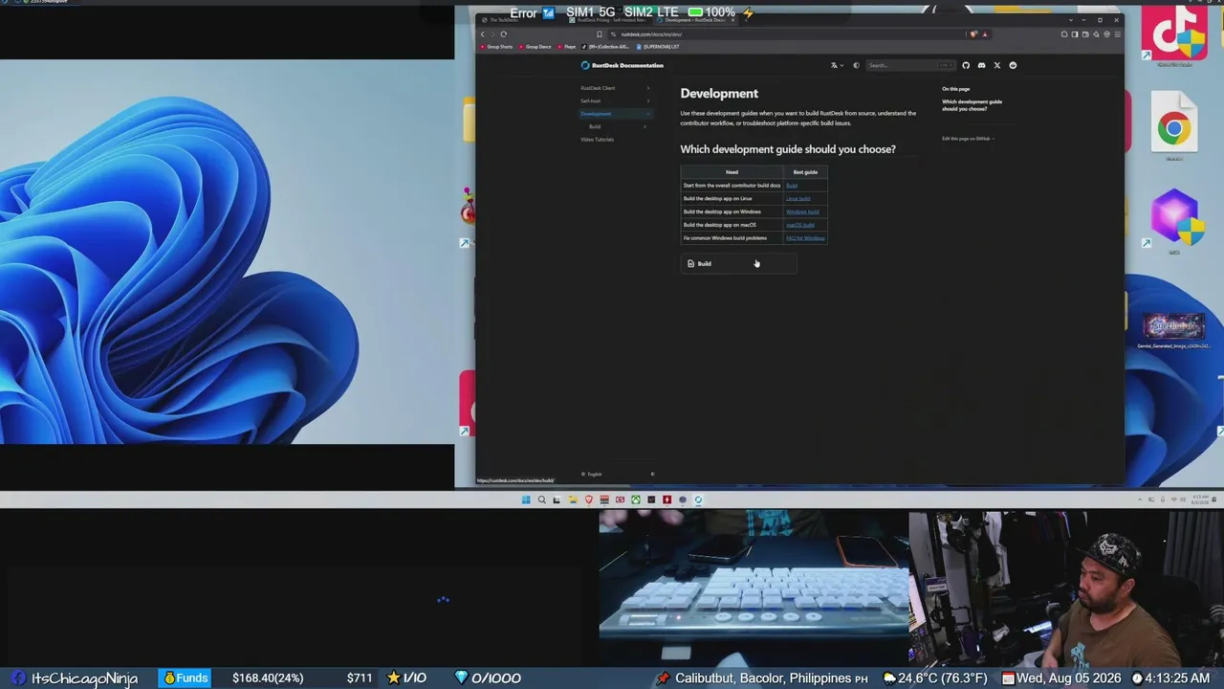Click Edit this page on GitHub
Image resolution: width=1224 pixels, height=689 pixels.
tap(968, 139)
